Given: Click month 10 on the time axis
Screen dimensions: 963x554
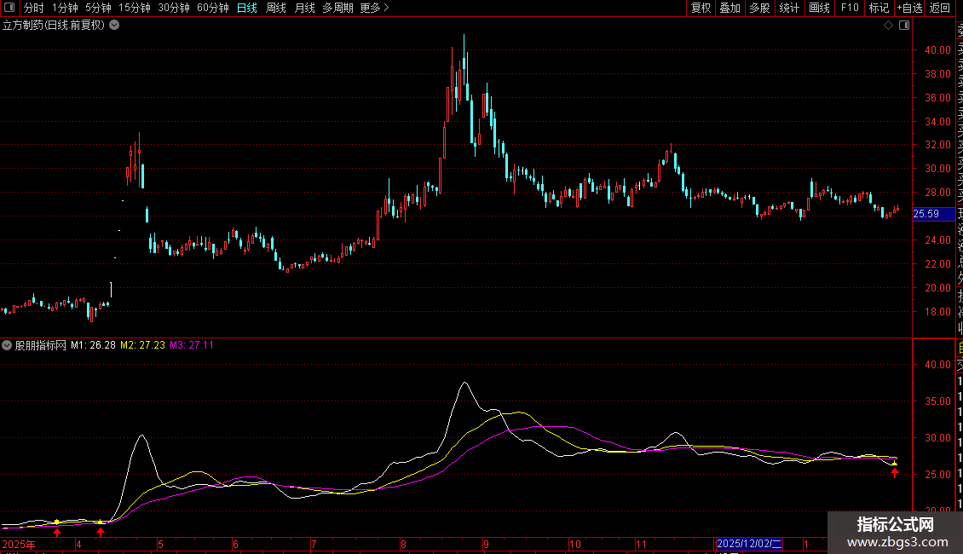Looking at the screenshot, I should pos(575,544).
